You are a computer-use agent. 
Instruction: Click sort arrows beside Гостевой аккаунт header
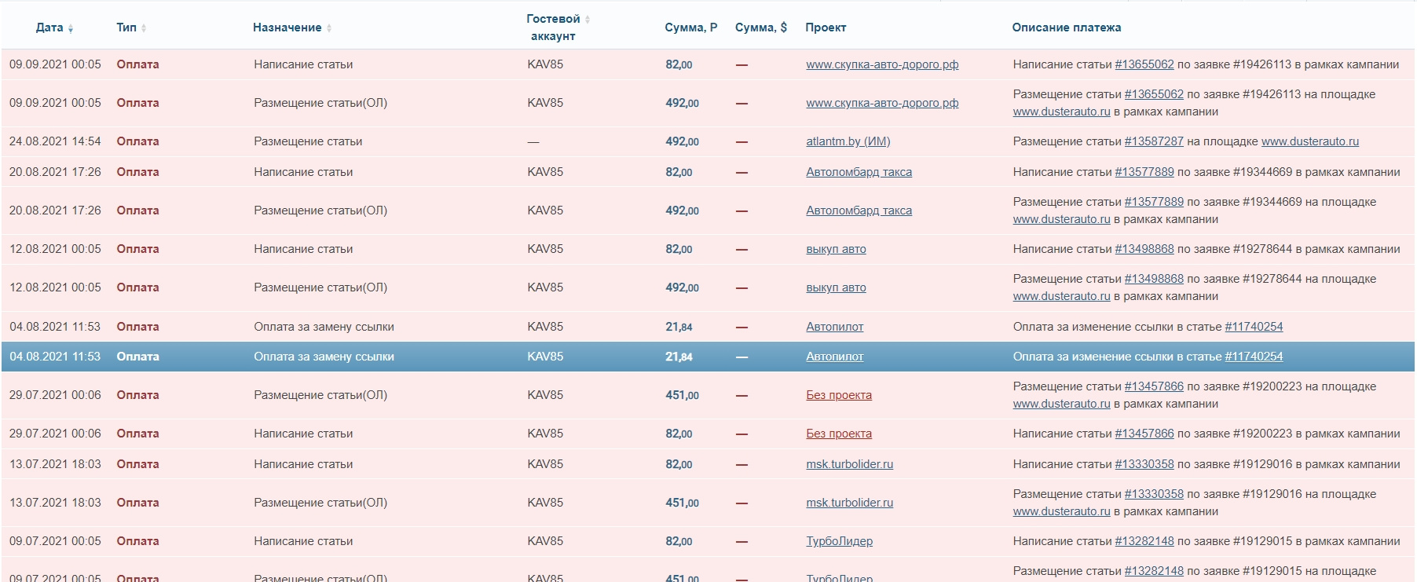tap(588, 20)
